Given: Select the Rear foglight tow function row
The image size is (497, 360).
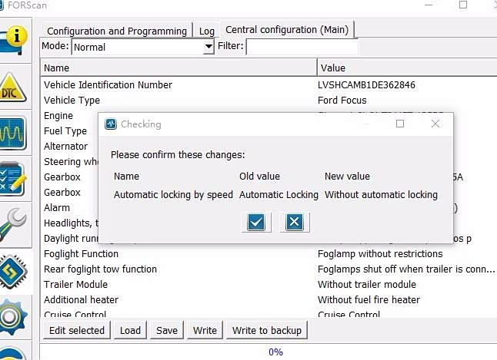Looking at the screenshot, I should [x=269, y=269].
